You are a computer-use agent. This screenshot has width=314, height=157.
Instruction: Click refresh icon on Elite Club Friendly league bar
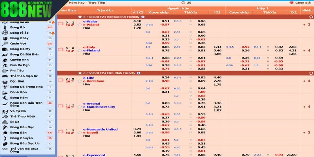click(x=311, y=73)
